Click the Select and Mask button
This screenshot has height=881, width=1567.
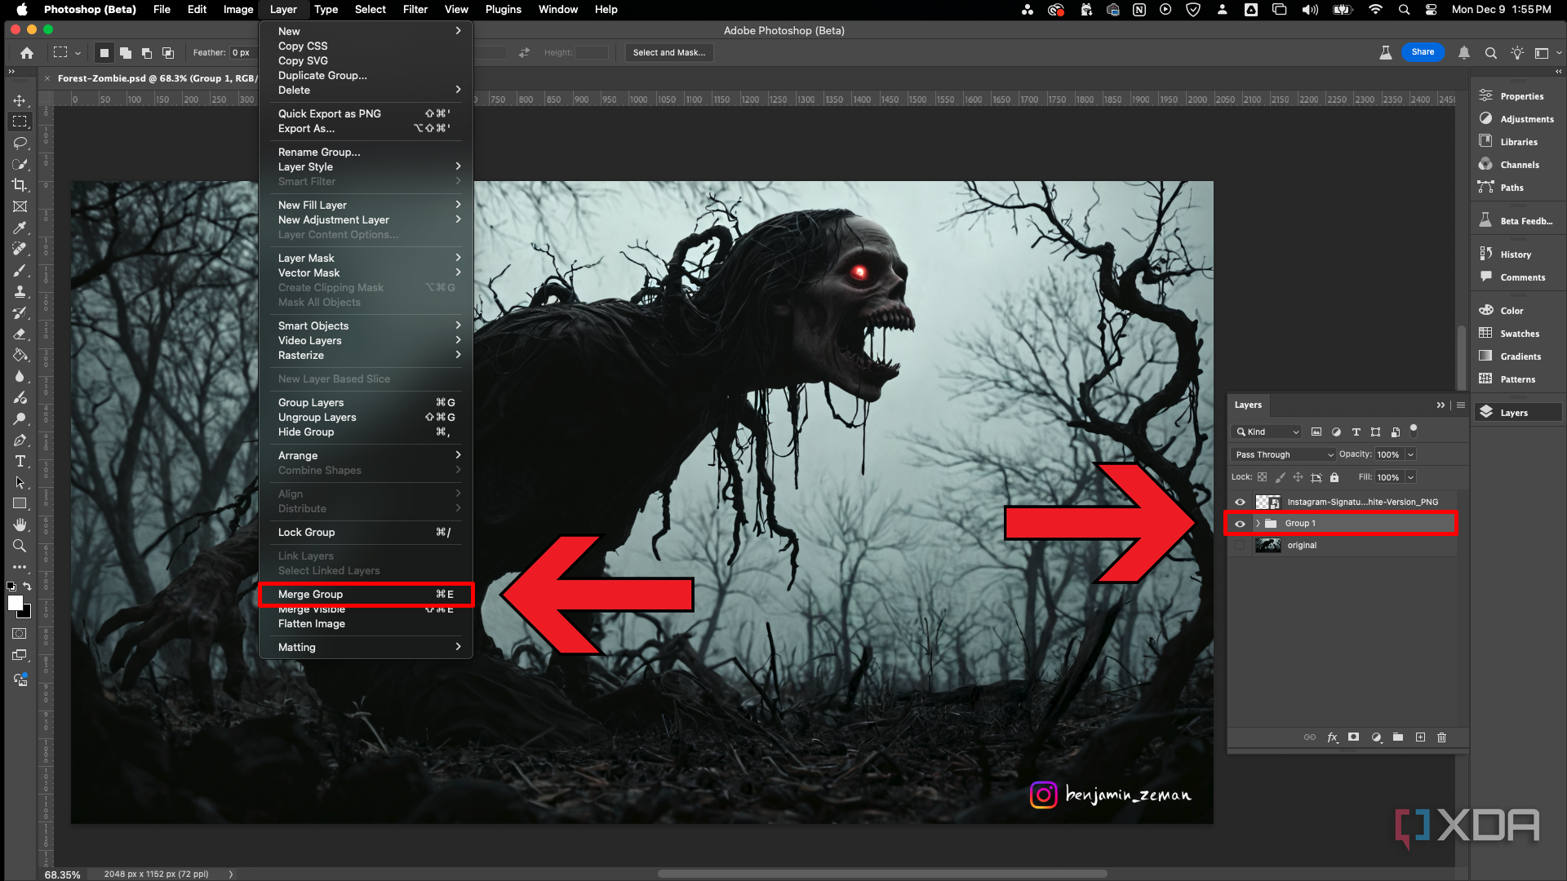[x=669, y=52]
